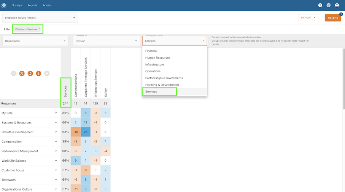The width and height of the screenshot is (345, 192).
Task: Click the app logo in top-left
Action: (x=5, y=5)
